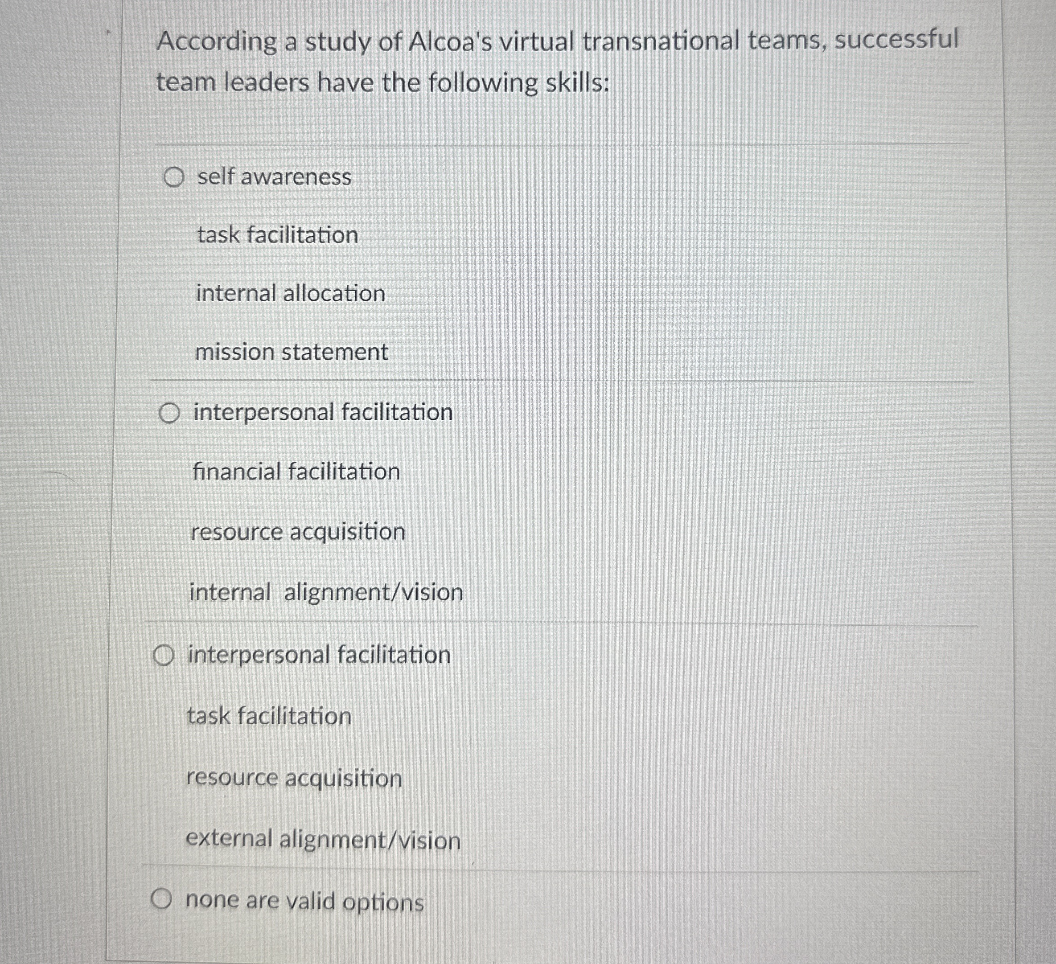The width and height of the screenshot is (1056, 964).
Task: Click the 'internal allocation' option text
Action: click(x=290, y=294)
